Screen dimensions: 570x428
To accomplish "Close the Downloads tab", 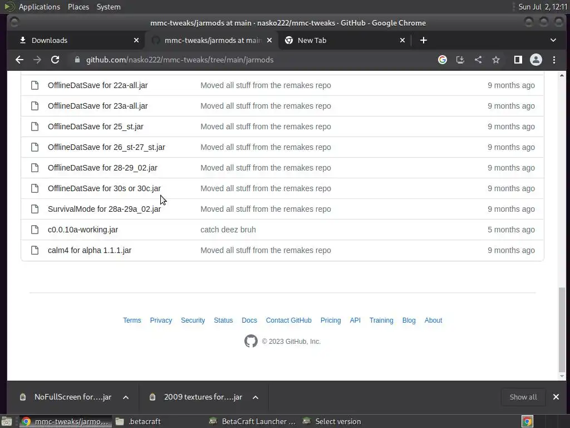I will coord(136,40).
